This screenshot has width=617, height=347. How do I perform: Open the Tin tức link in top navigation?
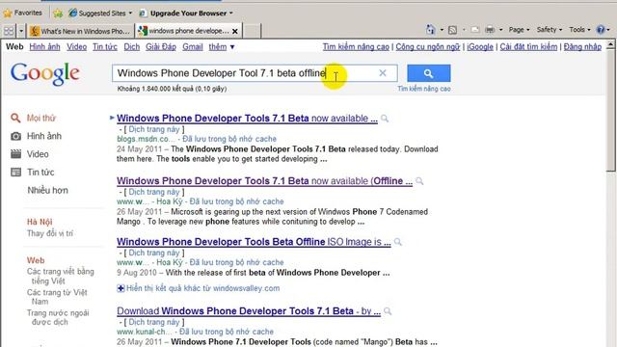tap(105, 47)
